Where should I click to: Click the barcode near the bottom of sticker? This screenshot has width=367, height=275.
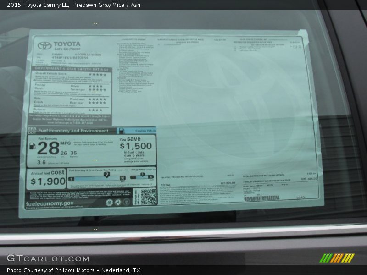pos(261,198)
